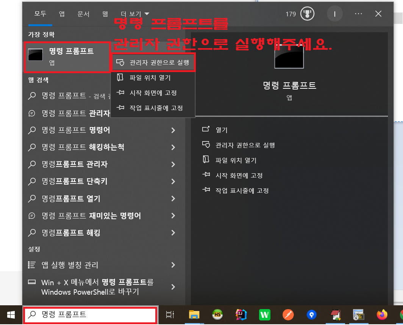Switch to the 앱 tab
This screenshot has width=403, height=325.
pos(62,14)
